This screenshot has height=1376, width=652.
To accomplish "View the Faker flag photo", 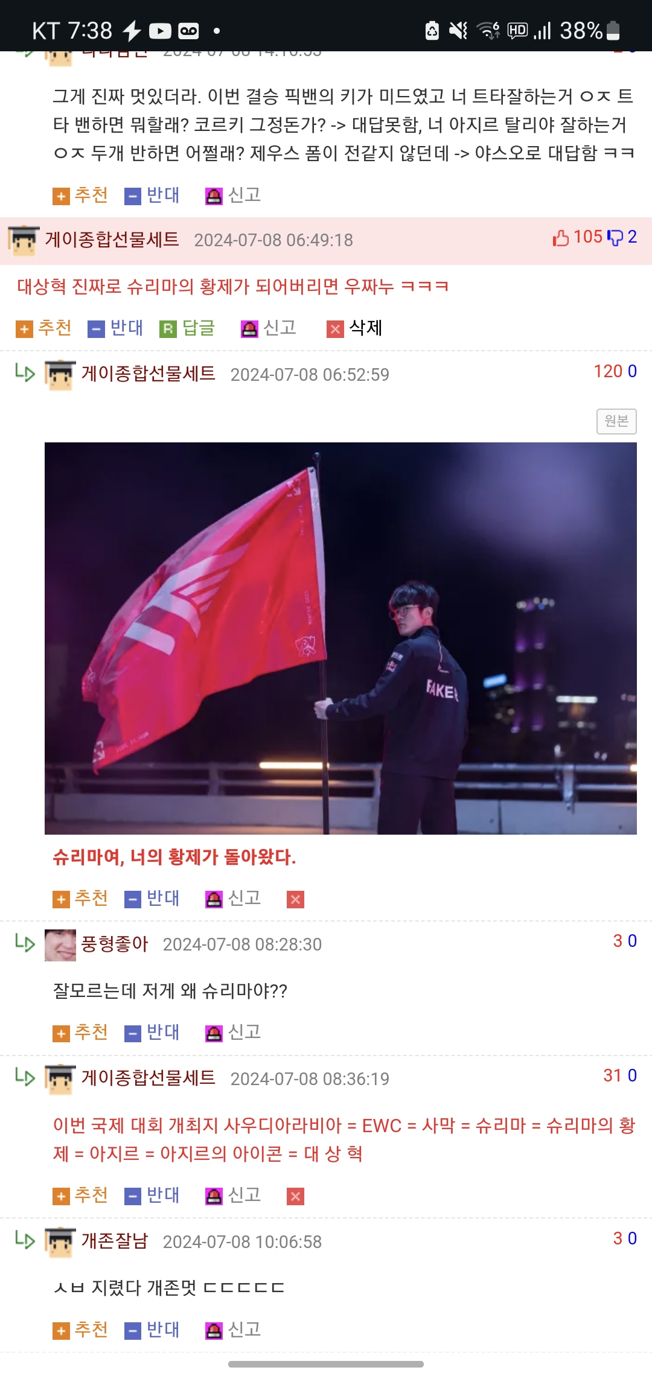I will point(340,639).
